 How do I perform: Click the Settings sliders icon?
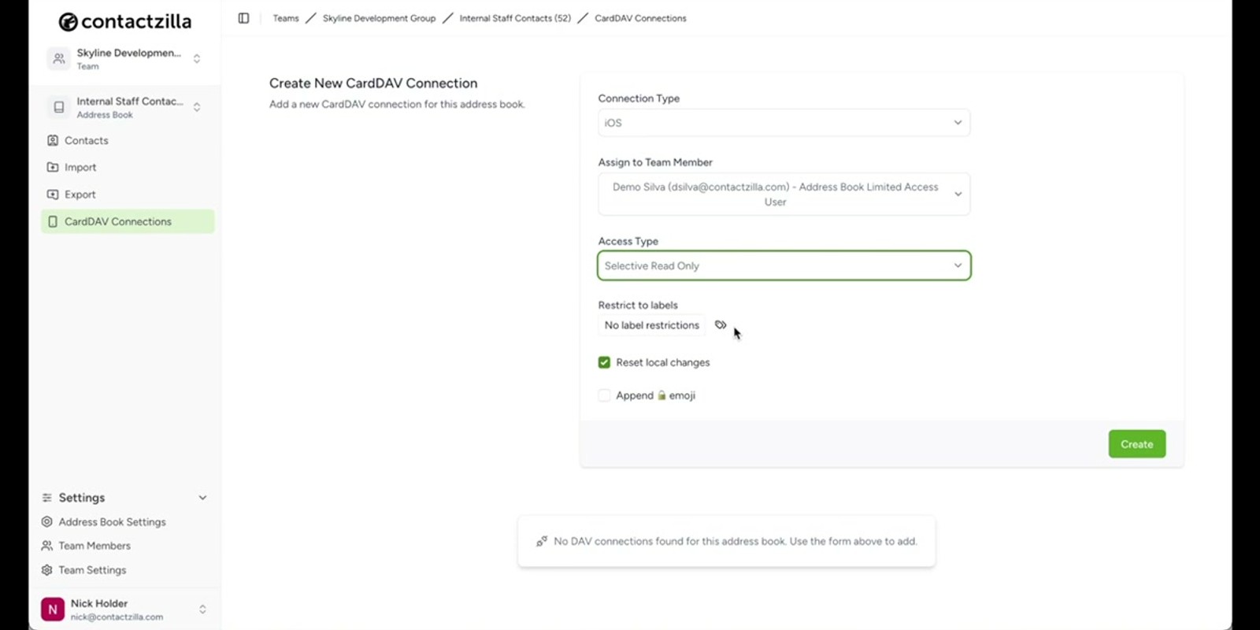click(47, 498)
